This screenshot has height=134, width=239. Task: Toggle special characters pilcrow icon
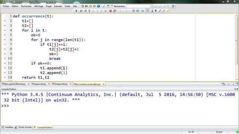[x=156, y=11]
